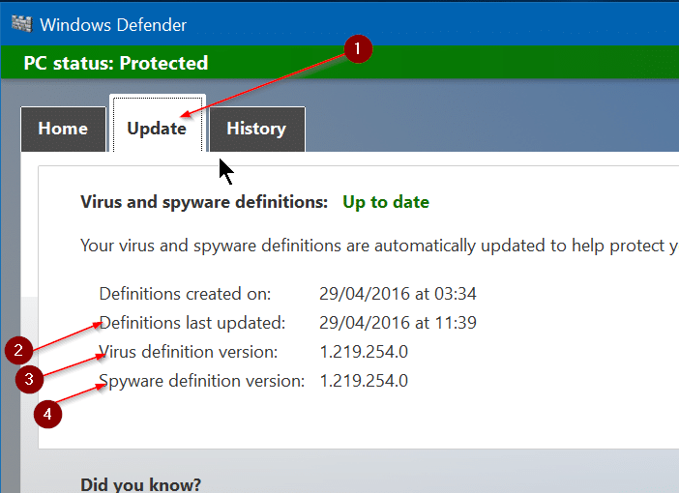This screenshot has height=493, width=679.
Task: Select the Update tab
Action: [158, 124]
